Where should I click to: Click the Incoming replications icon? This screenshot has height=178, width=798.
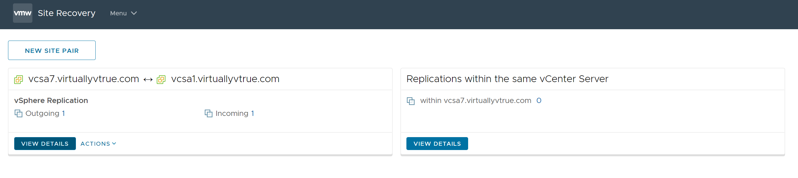(208, 113)
